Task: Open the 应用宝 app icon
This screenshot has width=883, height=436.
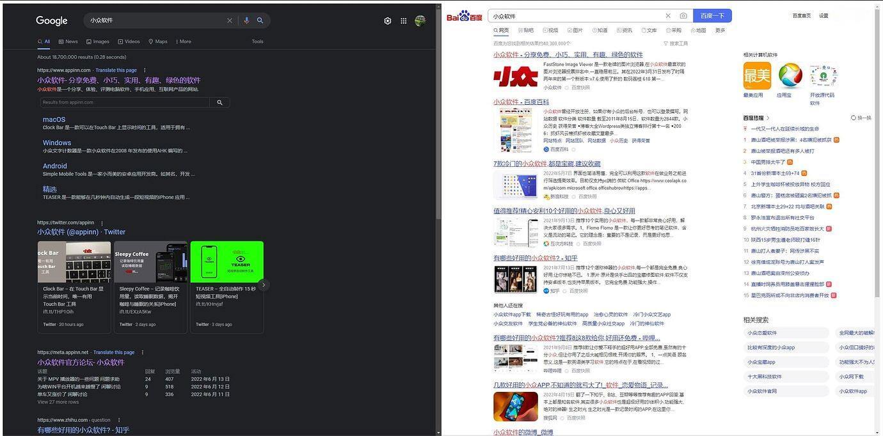Action: coord(790,76)
